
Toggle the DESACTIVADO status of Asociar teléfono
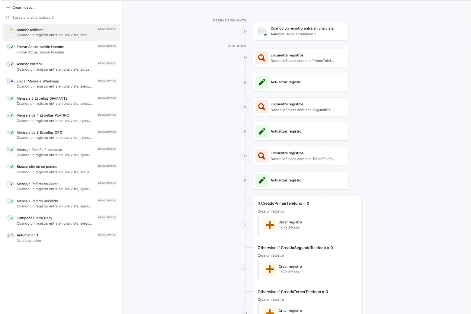pos(107,29)
